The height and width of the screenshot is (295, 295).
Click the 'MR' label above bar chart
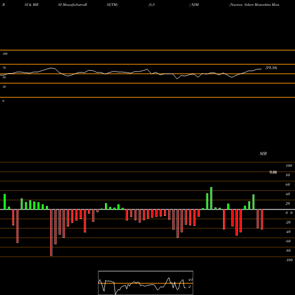click(x=263, y=153)
